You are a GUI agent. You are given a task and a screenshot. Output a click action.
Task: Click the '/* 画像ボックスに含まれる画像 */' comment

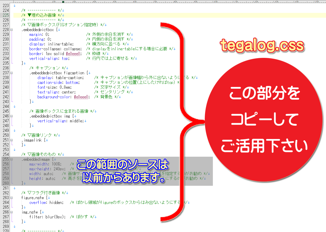click(x=62, y=111)
